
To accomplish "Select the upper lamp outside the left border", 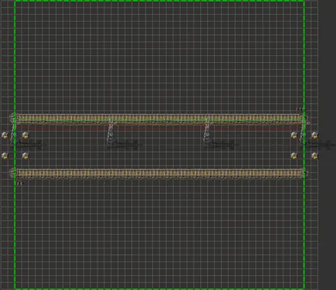I will 5,135.
